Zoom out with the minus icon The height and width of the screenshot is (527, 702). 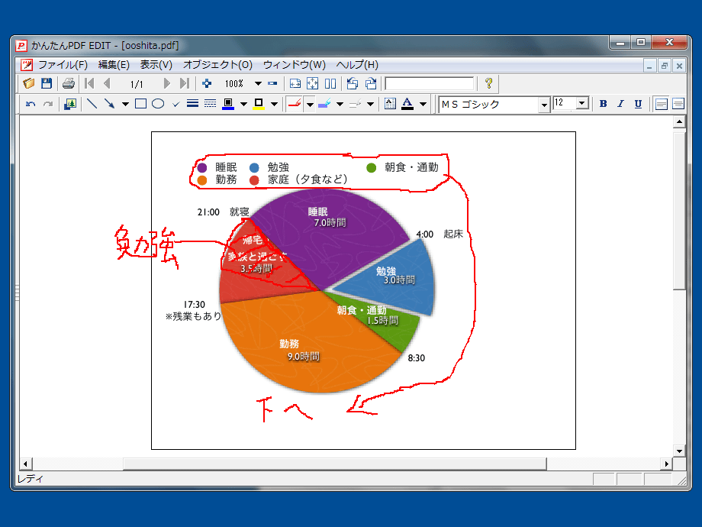click(272, 83)
